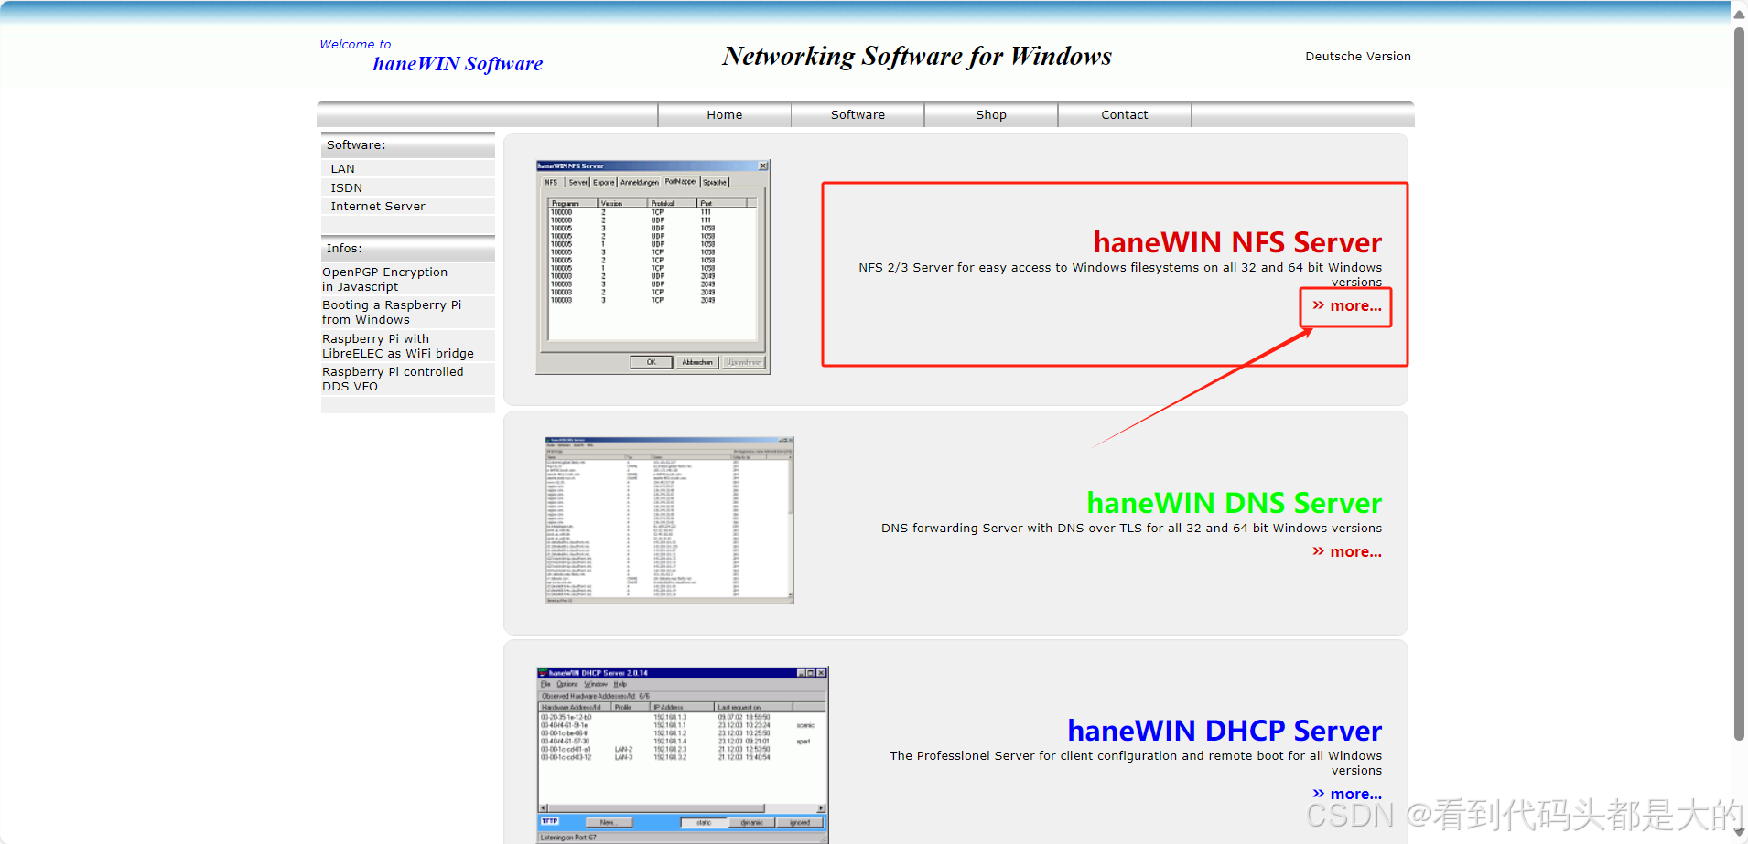Click the TFTP indicator in the DHCP window
This screenshot has height=844, width=1748.
[550, 820]
